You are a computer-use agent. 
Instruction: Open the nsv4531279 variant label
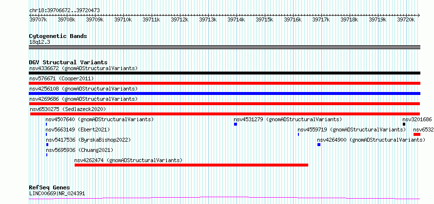pyautogui.click(x=288, y=119)
